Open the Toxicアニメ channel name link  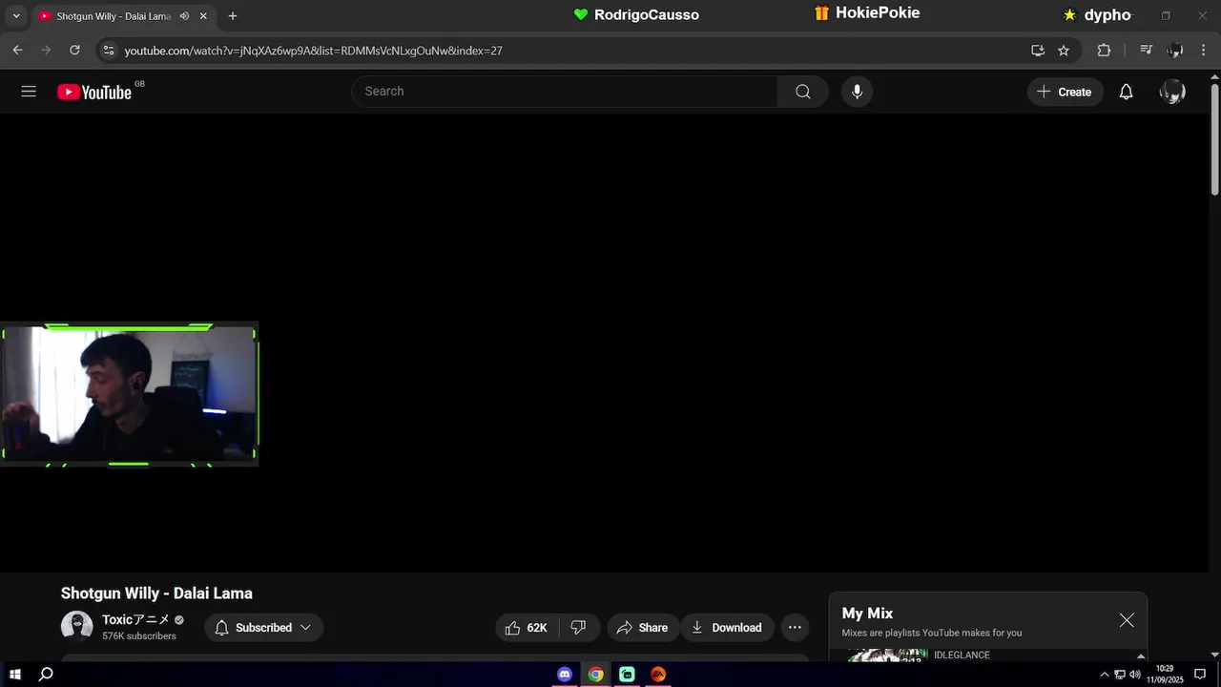coord(135,619)
